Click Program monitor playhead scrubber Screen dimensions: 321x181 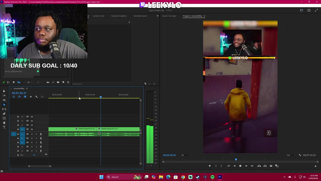236,160
